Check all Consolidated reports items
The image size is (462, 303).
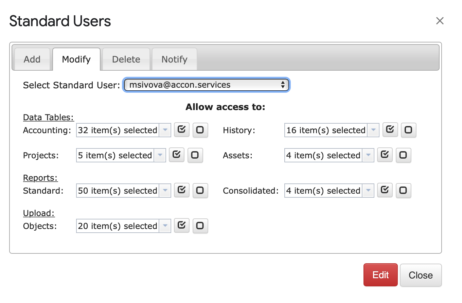[x=385, y=190]
